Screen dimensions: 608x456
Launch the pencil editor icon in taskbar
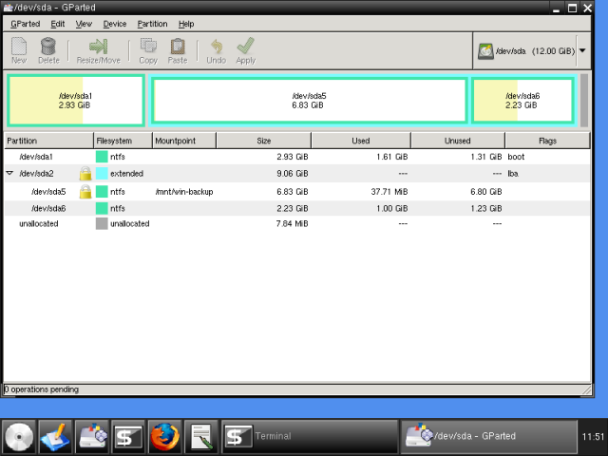55,437
